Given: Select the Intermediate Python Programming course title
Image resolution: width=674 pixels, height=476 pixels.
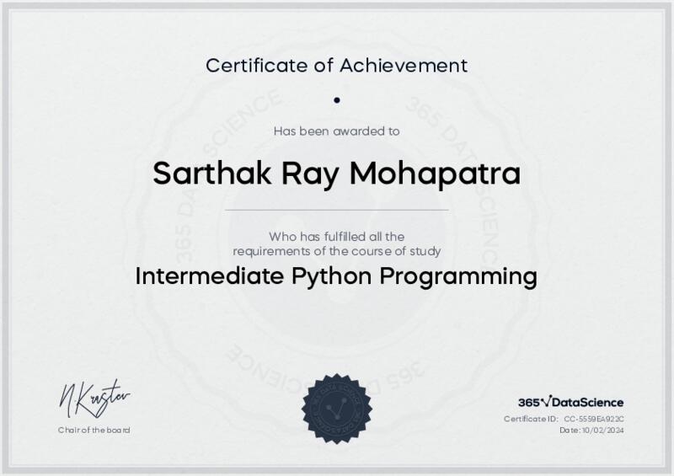Looking at the screenshot, I should point(336,276).
